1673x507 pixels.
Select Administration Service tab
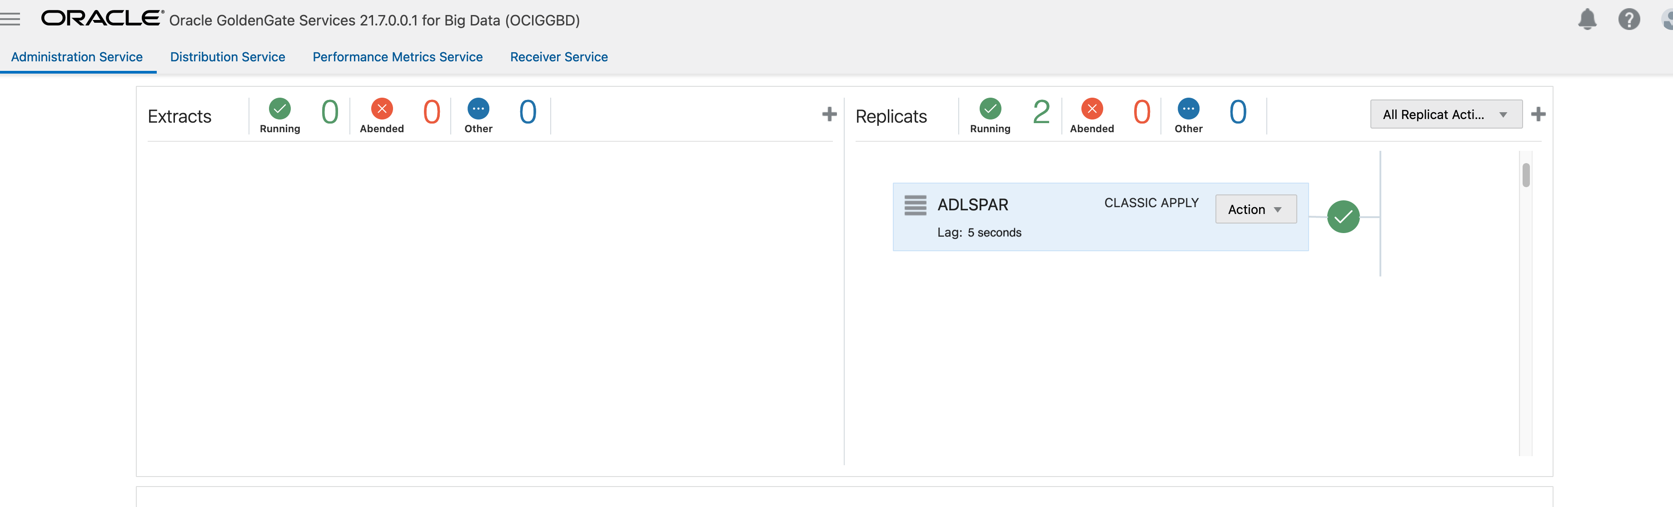tap(77, 57)
